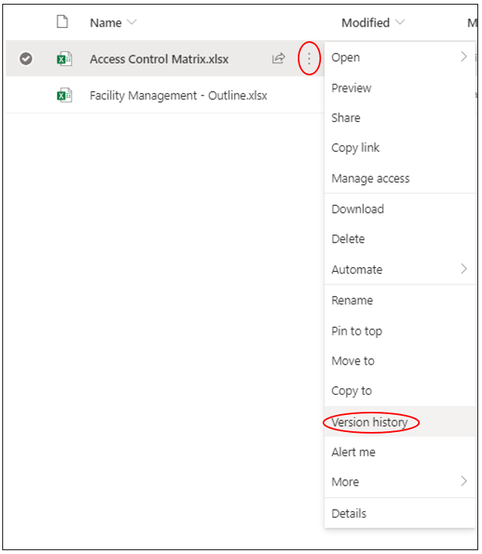Choose Manage access from the menu

(x=370, y=179)
